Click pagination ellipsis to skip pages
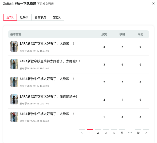 pyautogui.click(x=130, y=132)
